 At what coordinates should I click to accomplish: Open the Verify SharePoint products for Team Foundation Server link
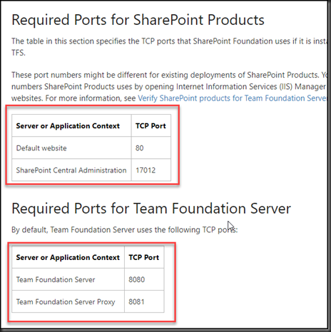233,98
